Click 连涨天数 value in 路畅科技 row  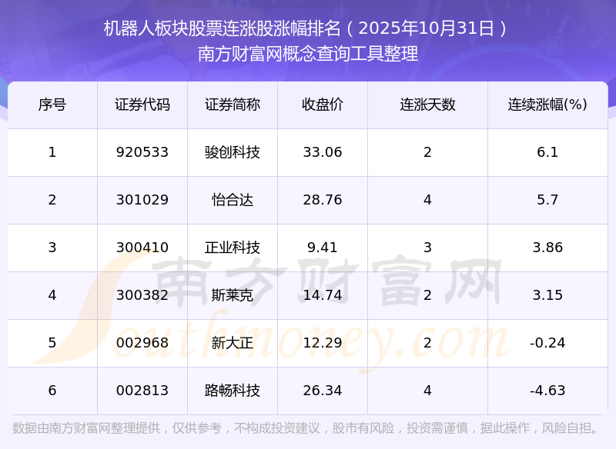tap(427, 391)
